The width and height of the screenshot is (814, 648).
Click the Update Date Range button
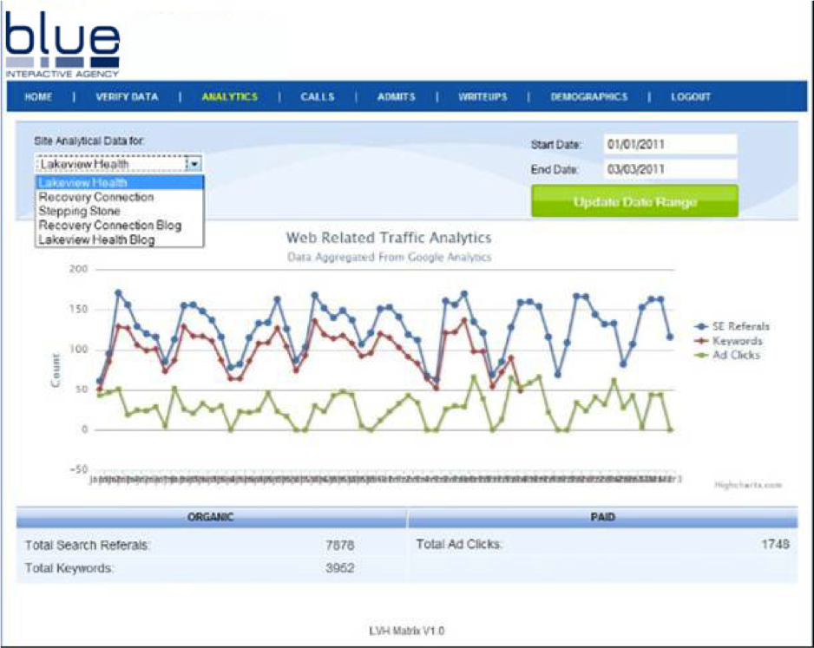(636, 200)
